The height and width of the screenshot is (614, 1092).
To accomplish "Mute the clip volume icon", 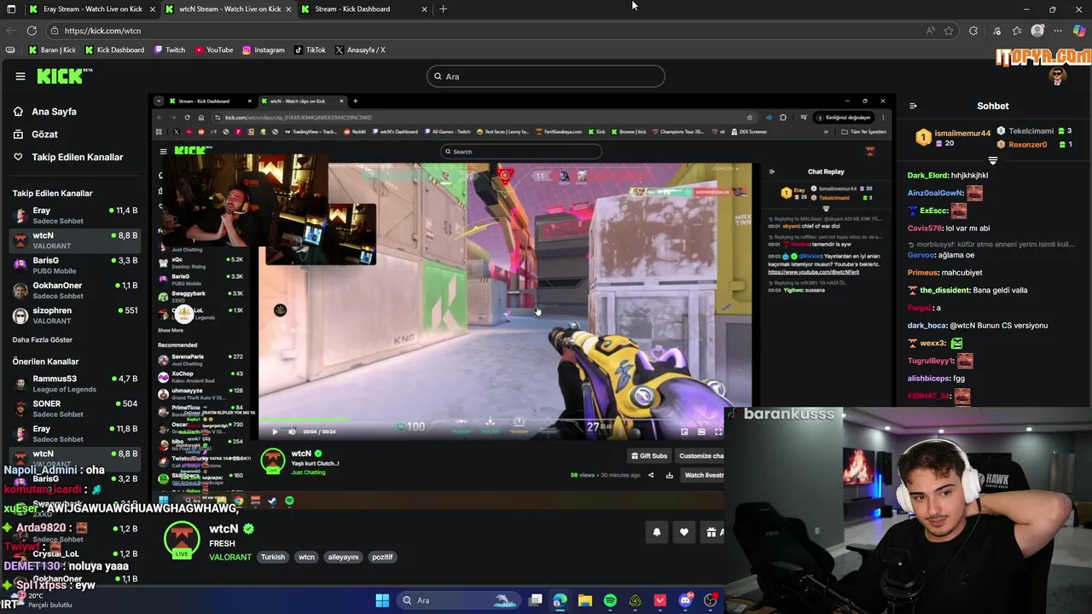I will coord(292,432).
